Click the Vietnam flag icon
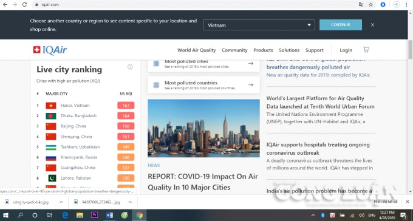The height and width of the screenshot is (221, 413). pos(51,106)
